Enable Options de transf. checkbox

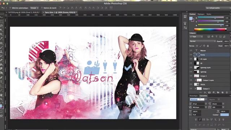[42, 8]
